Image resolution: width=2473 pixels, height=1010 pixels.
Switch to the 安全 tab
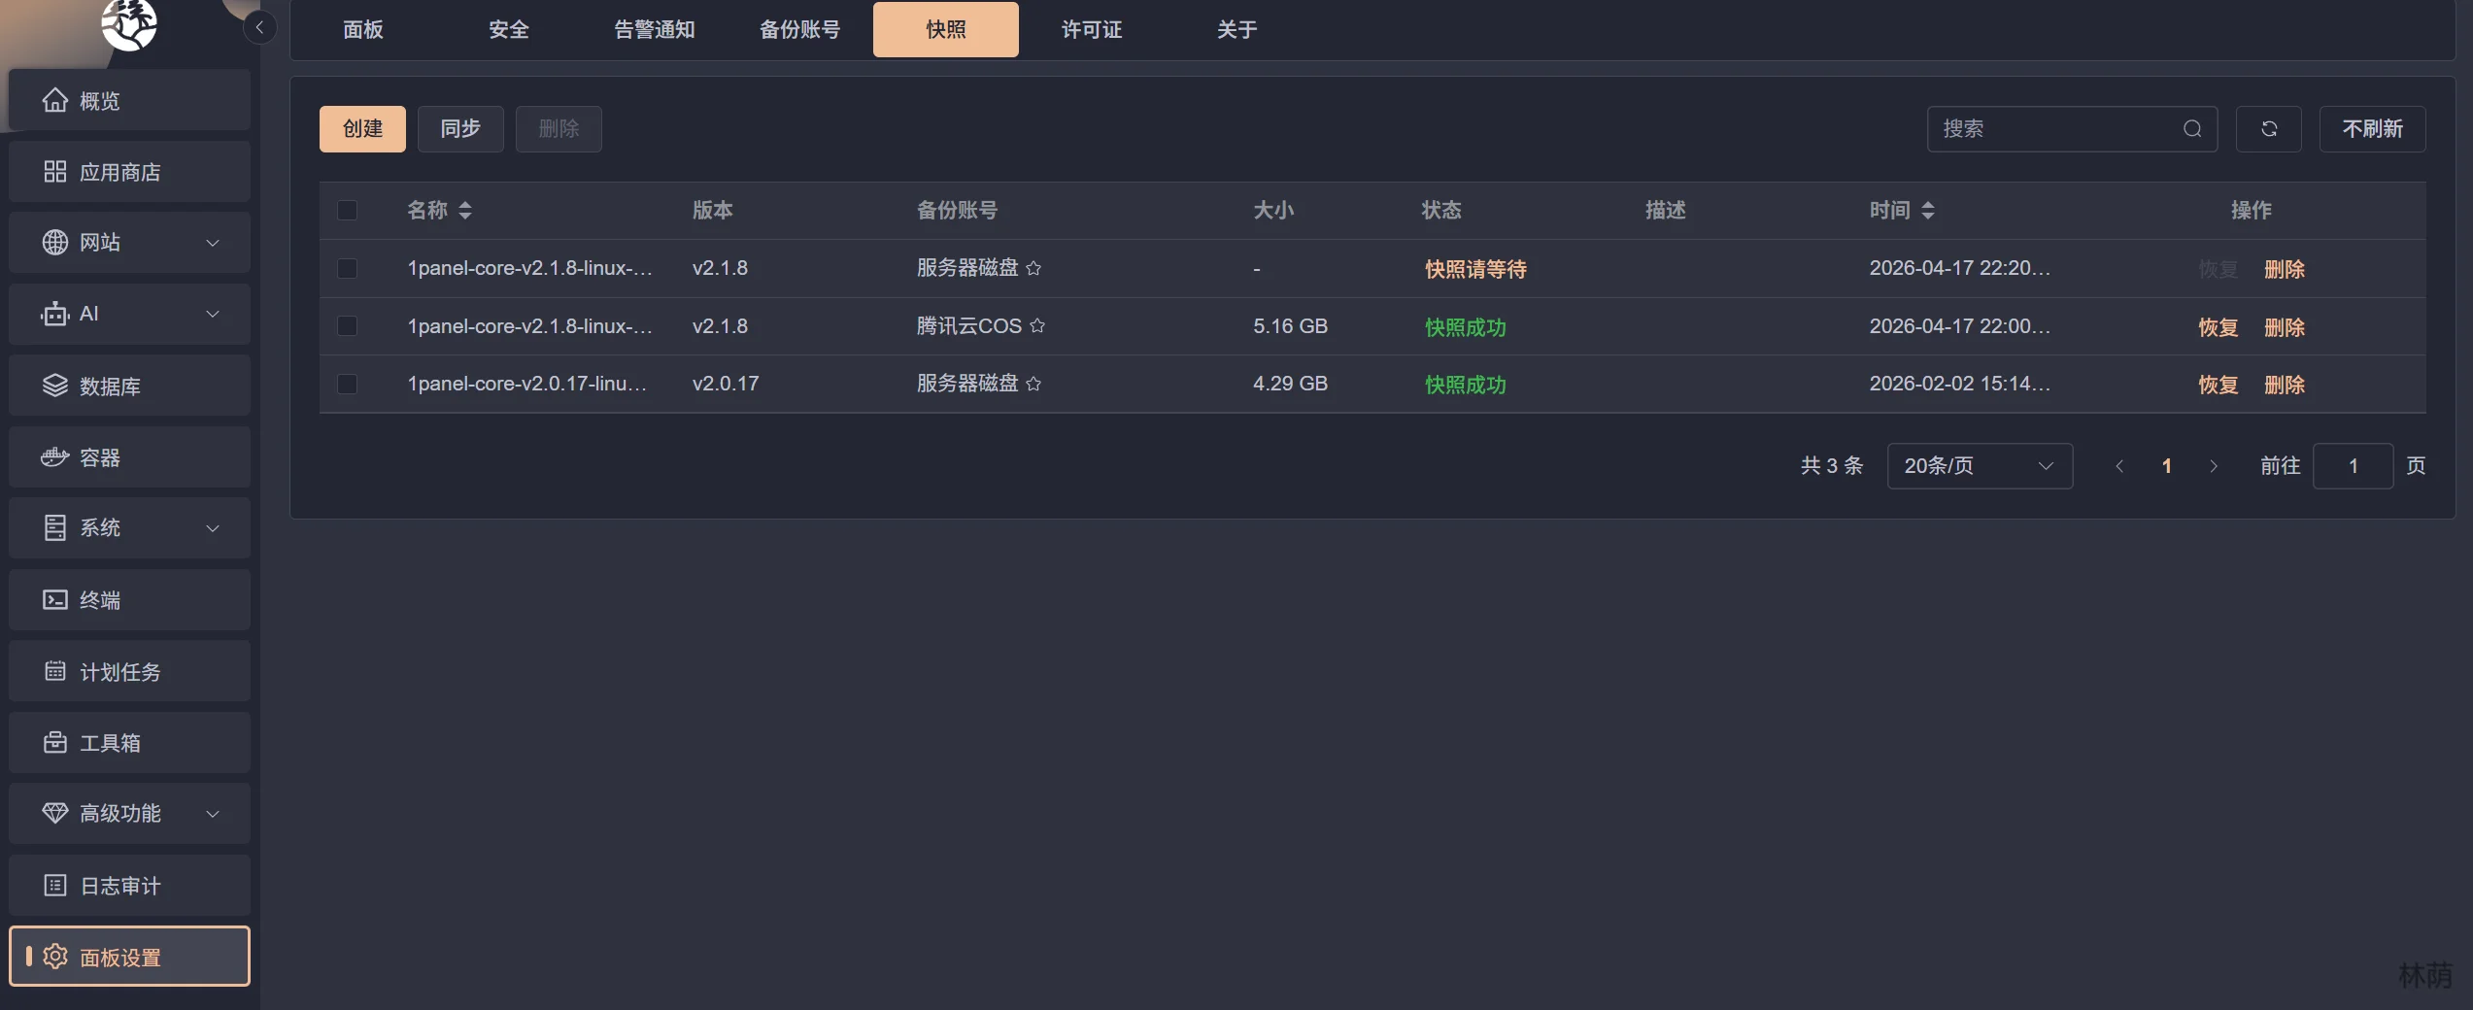[x=509, y=29]
